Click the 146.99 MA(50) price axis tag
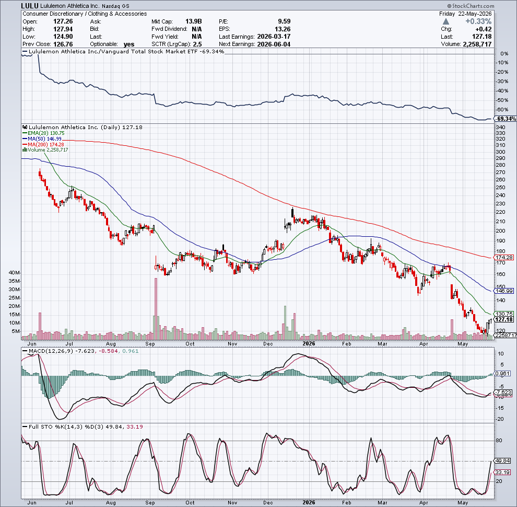517x507 pixels. coord(504,291)
